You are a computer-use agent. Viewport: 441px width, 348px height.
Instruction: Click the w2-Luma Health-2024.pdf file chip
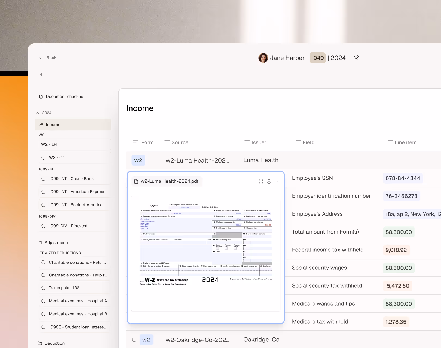coord(167,181)
